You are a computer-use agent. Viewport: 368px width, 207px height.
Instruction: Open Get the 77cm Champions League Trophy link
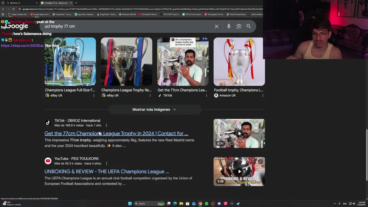(x=116, y=133)
